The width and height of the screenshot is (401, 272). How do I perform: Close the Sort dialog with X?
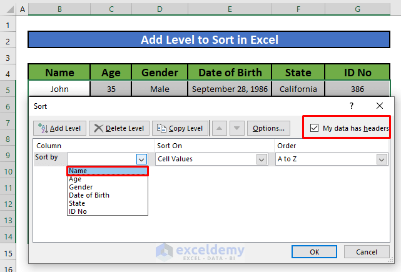coord(379,106)
